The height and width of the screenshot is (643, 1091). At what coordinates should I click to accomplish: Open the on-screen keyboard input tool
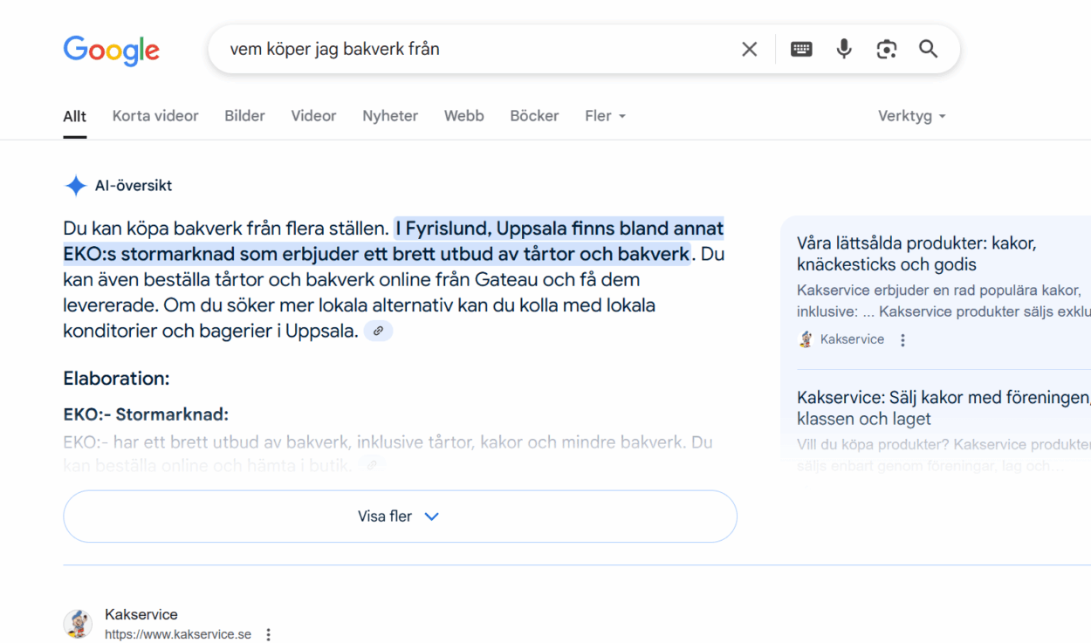tap(801, 50)
